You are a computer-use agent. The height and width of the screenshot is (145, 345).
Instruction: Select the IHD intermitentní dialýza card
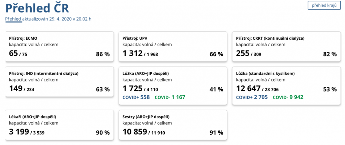[59, 82]
